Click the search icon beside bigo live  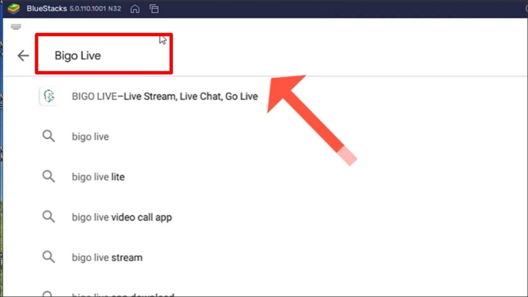point(49,136)
